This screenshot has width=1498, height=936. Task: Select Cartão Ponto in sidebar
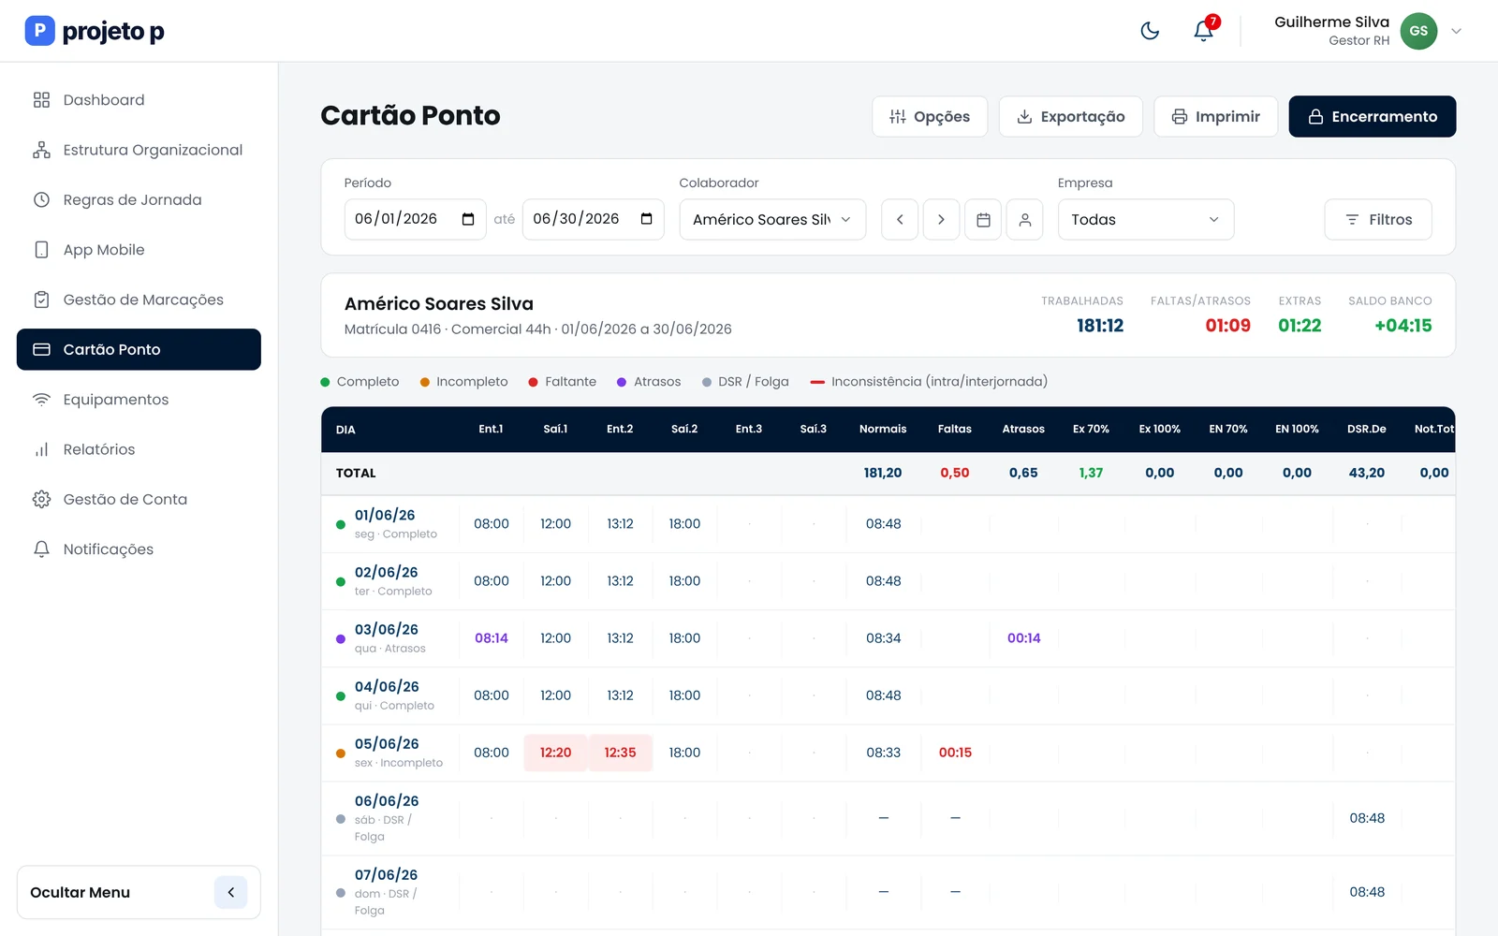click(139, 349)
